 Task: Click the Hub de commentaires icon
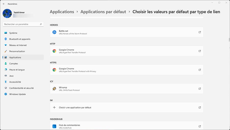point(54,126)
